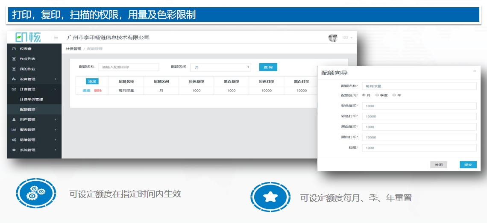Open the 仪表盘 dashboard icon item
Viewport: 487px width, 223px height.
[x=14, y=49]
